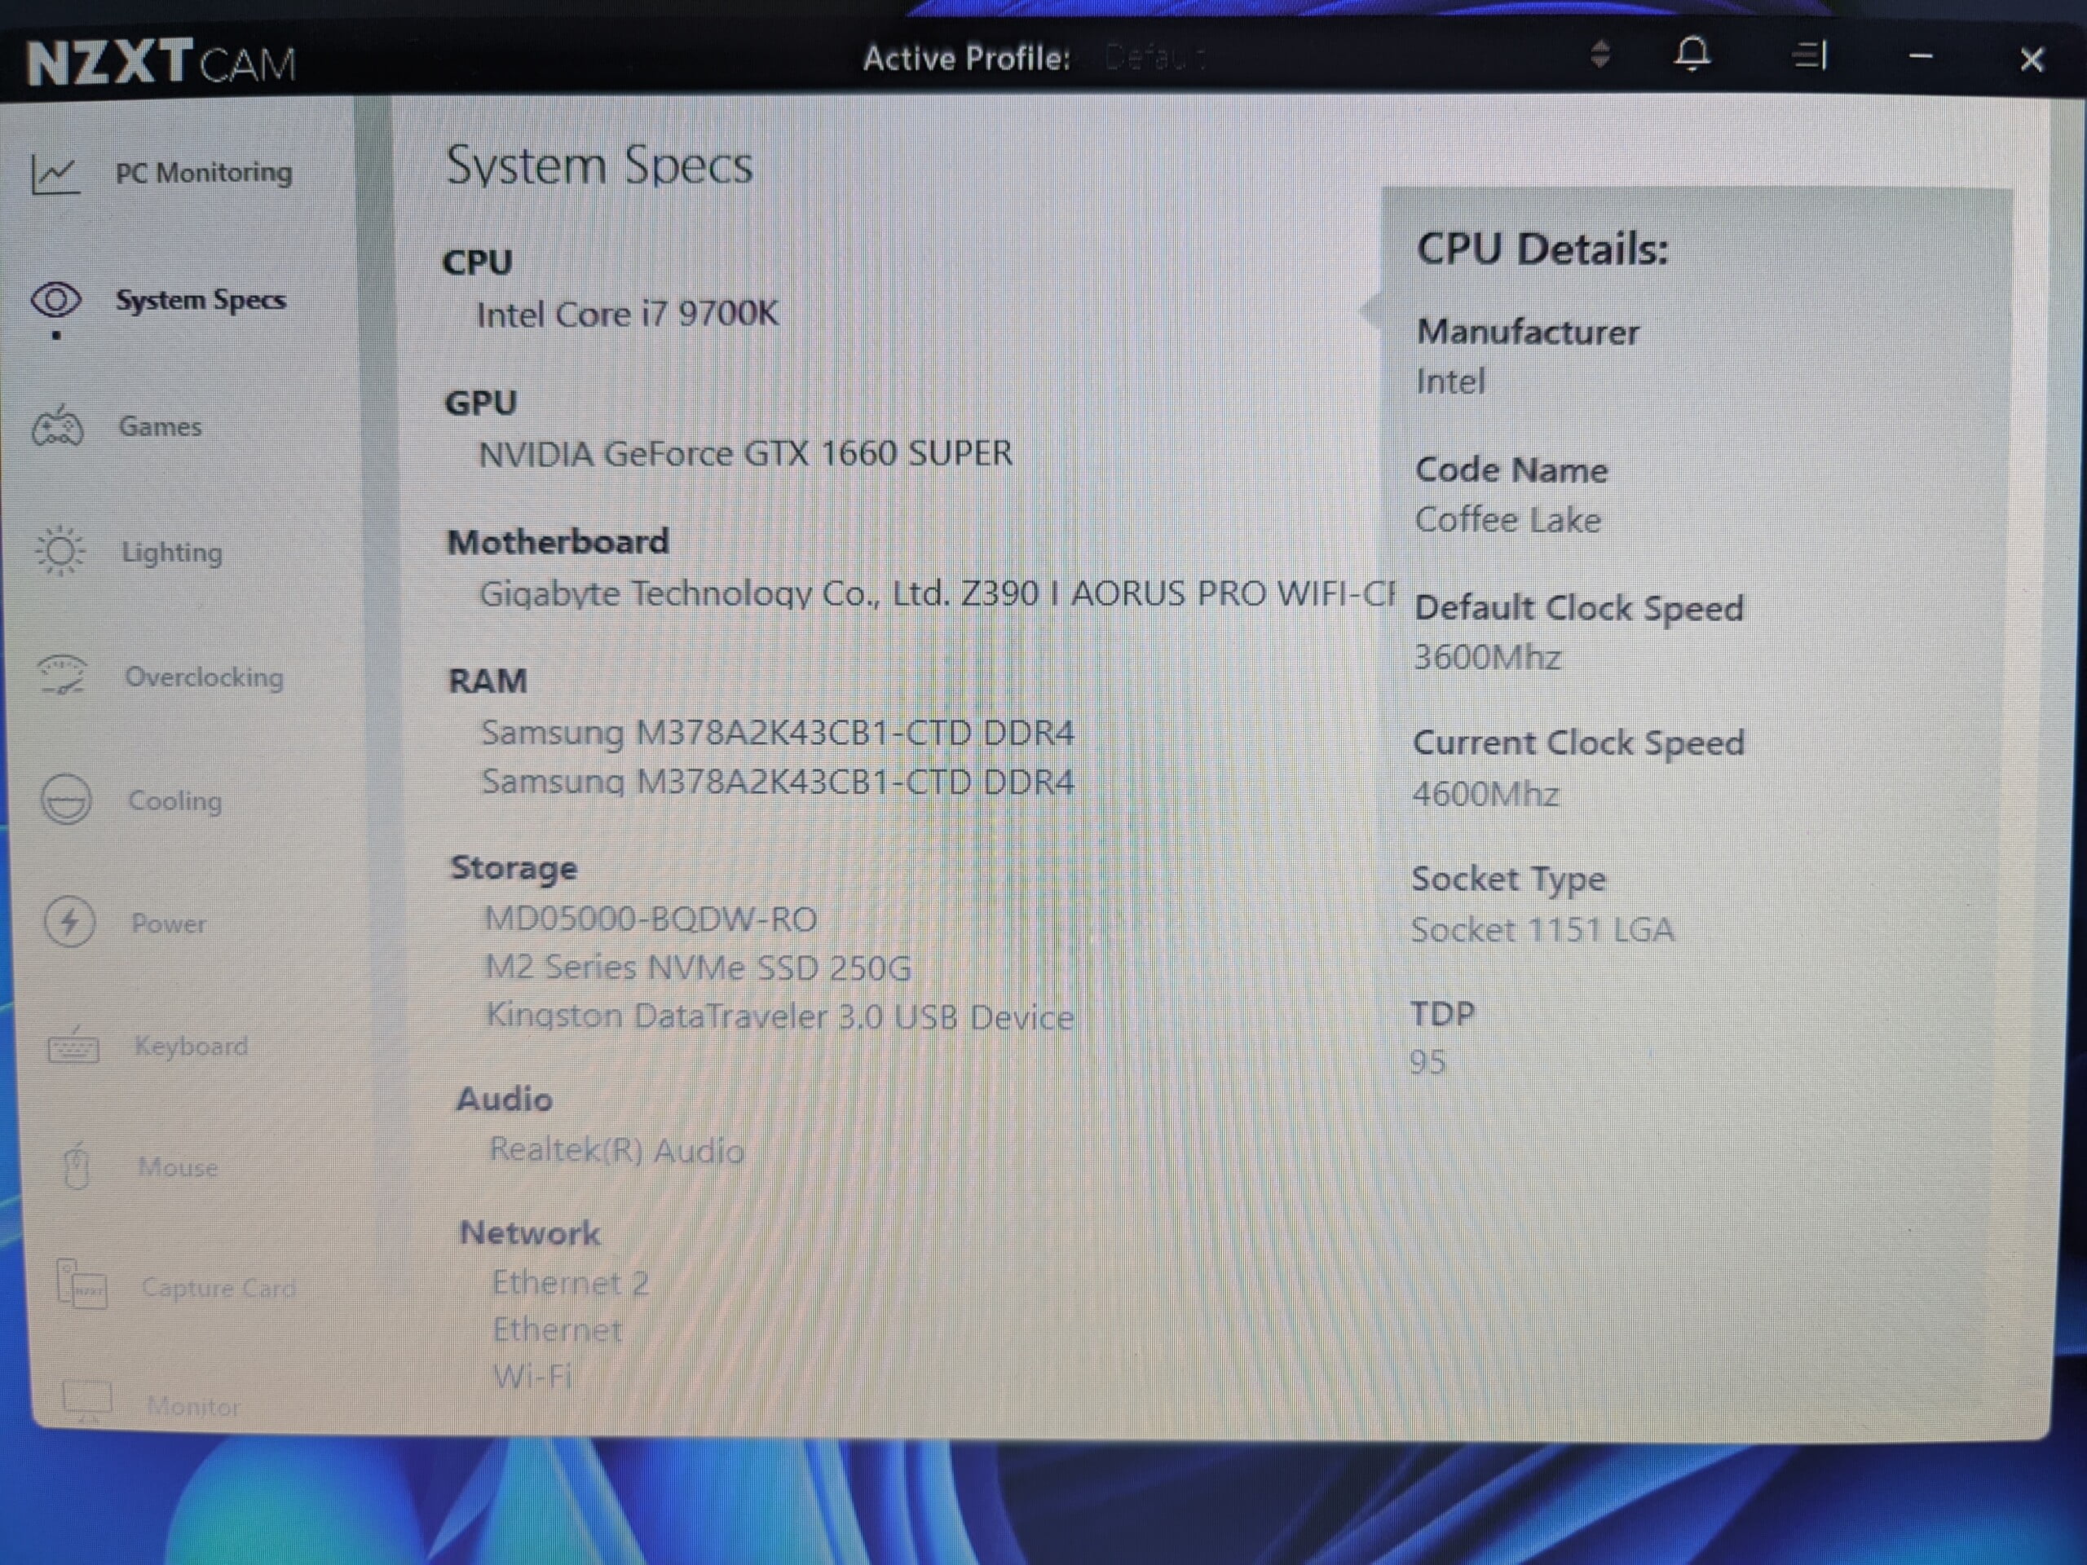This screenshot has height=1565, width=2087.
Task: Click the System Specs page heading
Action: 600,166
